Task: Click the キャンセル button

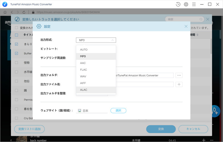Action: 193,129
